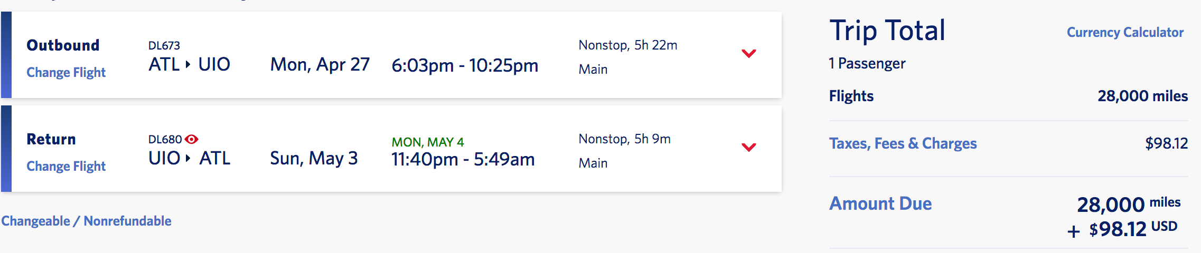Click the Amount Due heading

880,203
